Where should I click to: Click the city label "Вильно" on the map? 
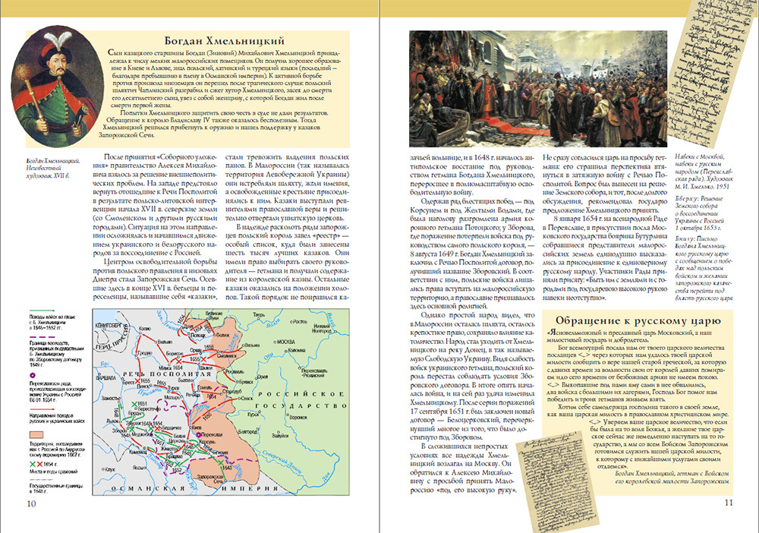(x=165, y=340)
